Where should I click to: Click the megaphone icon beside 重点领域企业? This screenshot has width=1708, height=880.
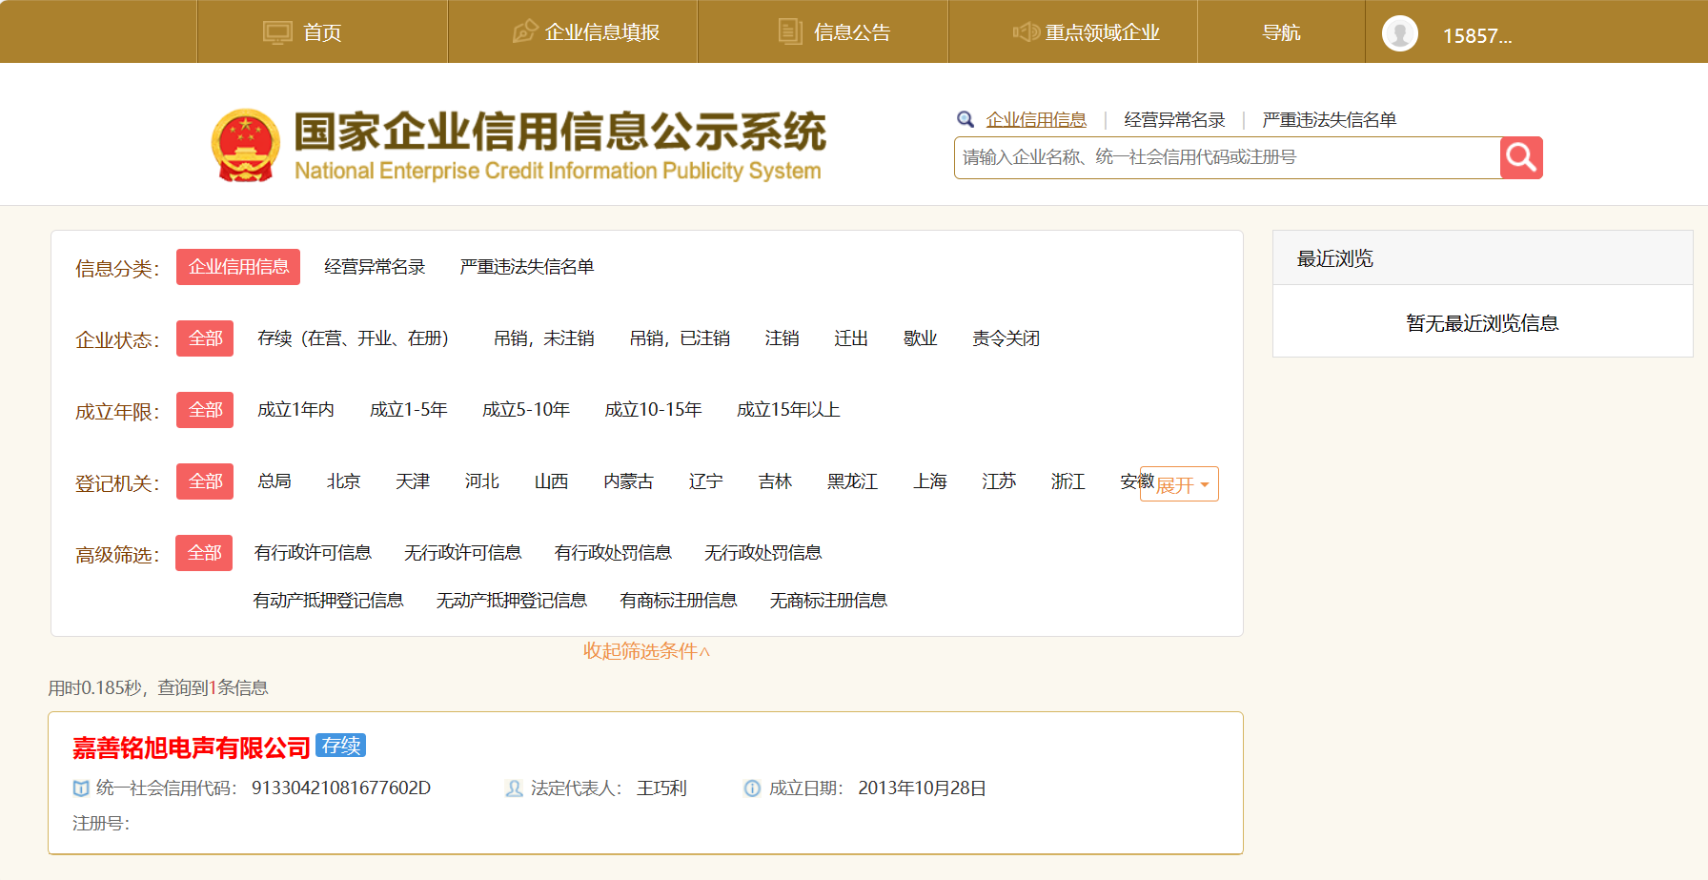pyautogui.click(x=1026, y=31)
